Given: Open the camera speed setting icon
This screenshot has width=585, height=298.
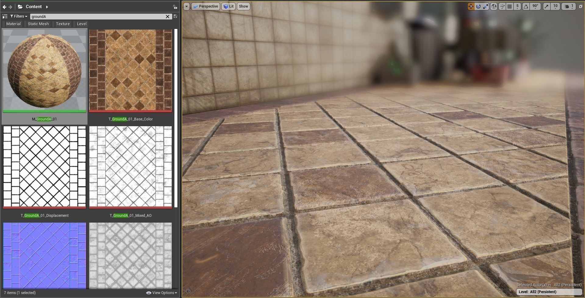Looking at the screenshot, I should [x=567, y=6].
